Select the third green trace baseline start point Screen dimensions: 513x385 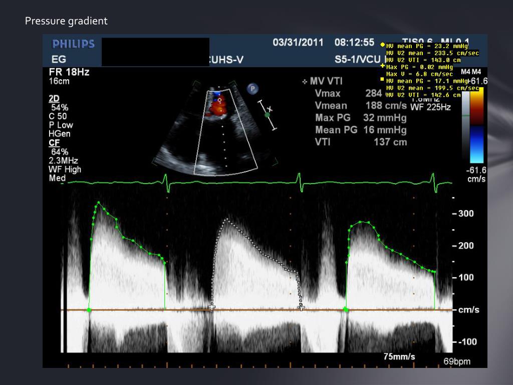click(x=346, y=310)
